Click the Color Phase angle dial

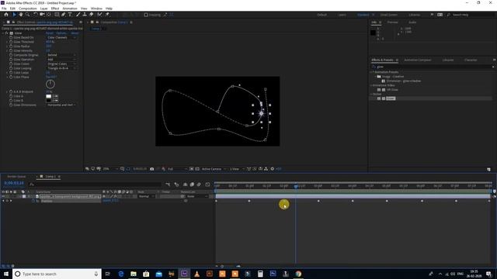coord(50,84)
